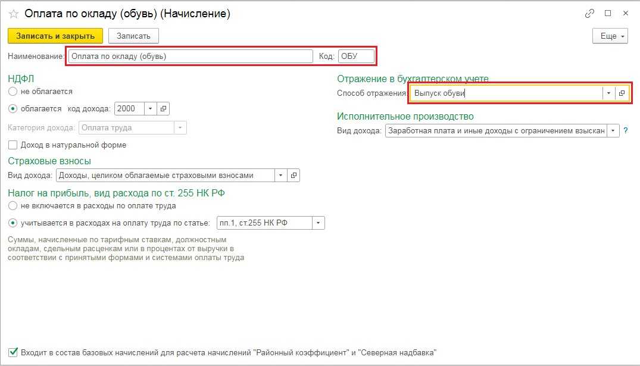The image size is (640, 366).
Task: Toggle 'Доход в натуральной форме' checkbox
Action: (x=13, y=145)
